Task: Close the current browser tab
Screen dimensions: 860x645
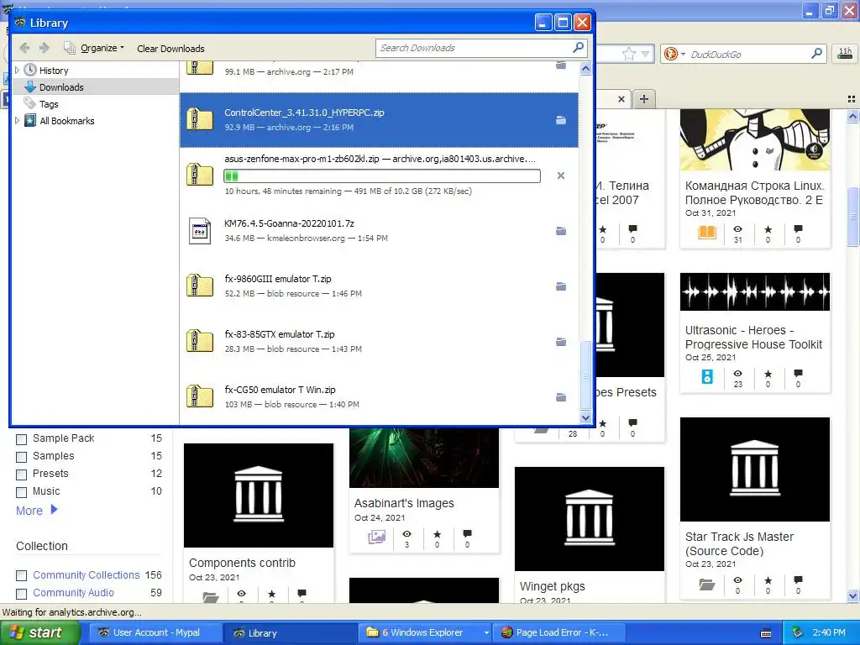Action: pyautogui.click(x=621, y=99)
